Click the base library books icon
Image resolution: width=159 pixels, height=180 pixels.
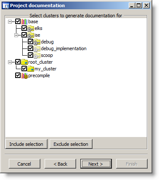point(24,21)
